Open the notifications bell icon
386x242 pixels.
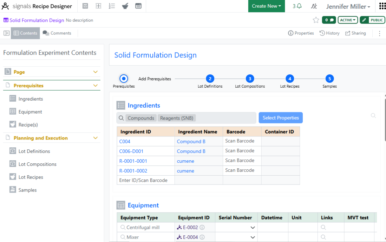pos(299,6)
